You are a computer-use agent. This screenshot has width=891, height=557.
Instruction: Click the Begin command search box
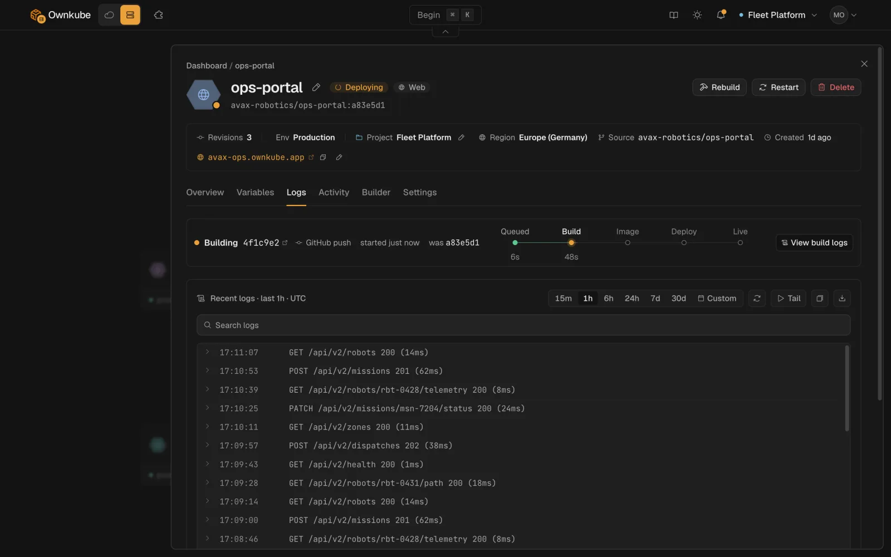pyautogui.click(x=445, y=15)
